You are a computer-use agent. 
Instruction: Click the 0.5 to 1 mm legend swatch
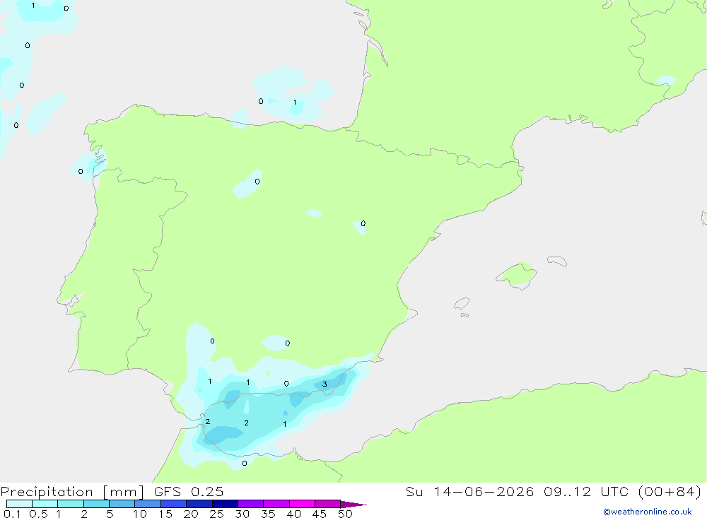[x=45, y=504]
